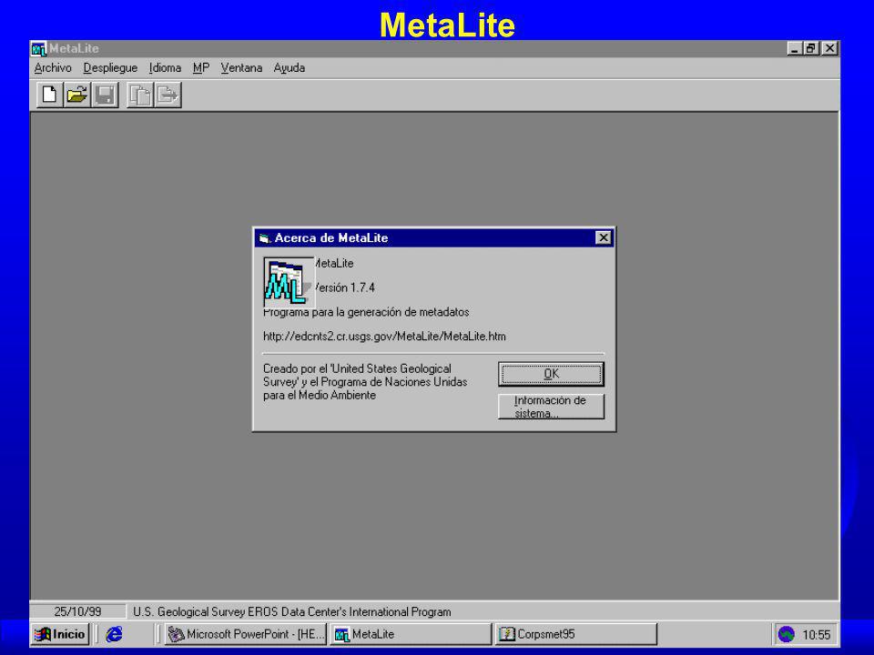The image size is (874, 655).
Task: Minimize the MetaLite main window
Action: pyautogui.click(x=794, y=49)
